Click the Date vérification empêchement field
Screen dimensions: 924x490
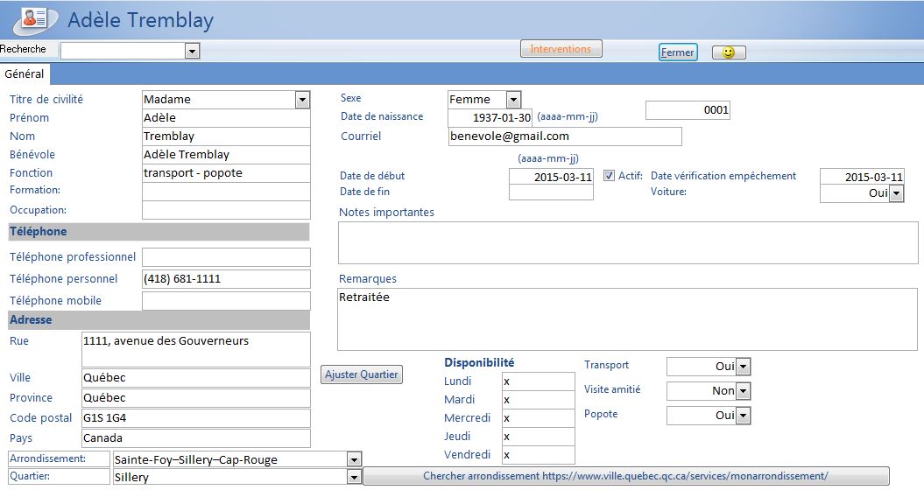click(x=862, y=177)
